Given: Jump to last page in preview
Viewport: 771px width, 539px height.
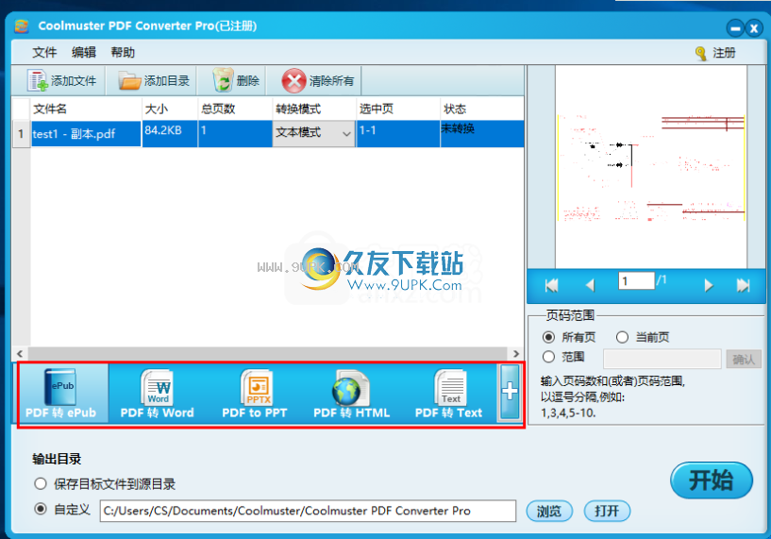Looking at the screenshot, I should click(743, 285).
